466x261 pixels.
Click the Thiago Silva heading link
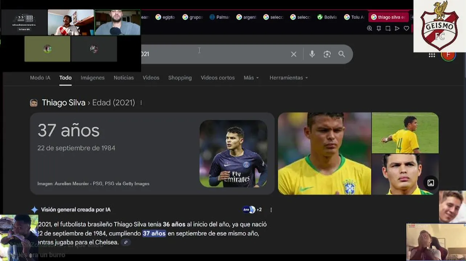point(64,103)
